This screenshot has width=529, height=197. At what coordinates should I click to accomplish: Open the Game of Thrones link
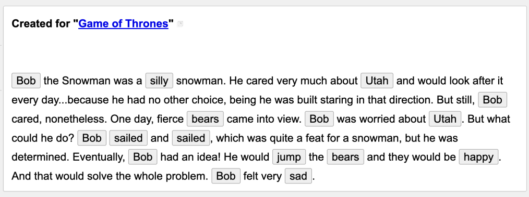pyautogui.click(x=123, y=23)
